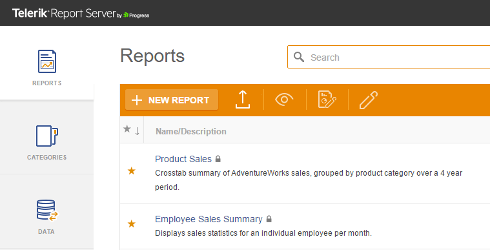This screenshot has height=250, width=490.
Task: Open the Employee Sales Summary report
Action: [x=209, y=219]
